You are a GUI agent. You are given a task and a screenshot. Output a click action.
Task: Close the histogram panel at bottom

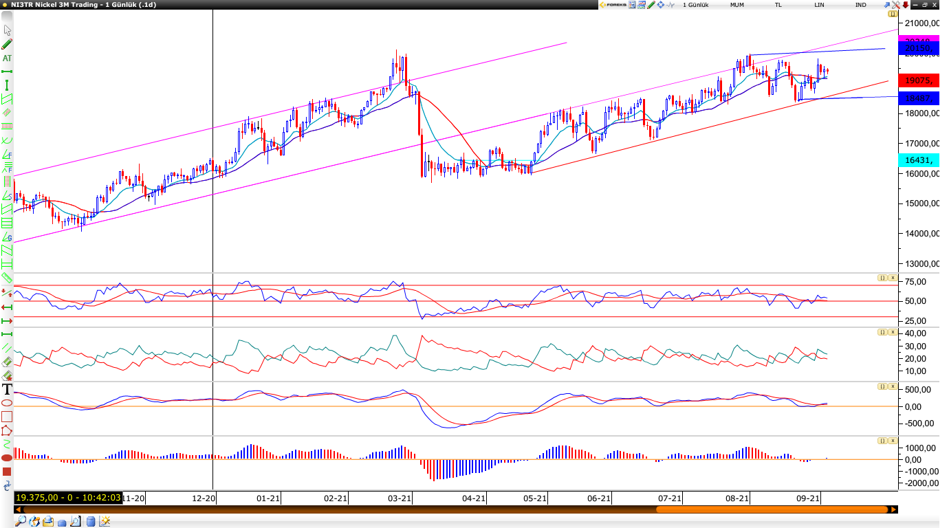click(893, 440)
